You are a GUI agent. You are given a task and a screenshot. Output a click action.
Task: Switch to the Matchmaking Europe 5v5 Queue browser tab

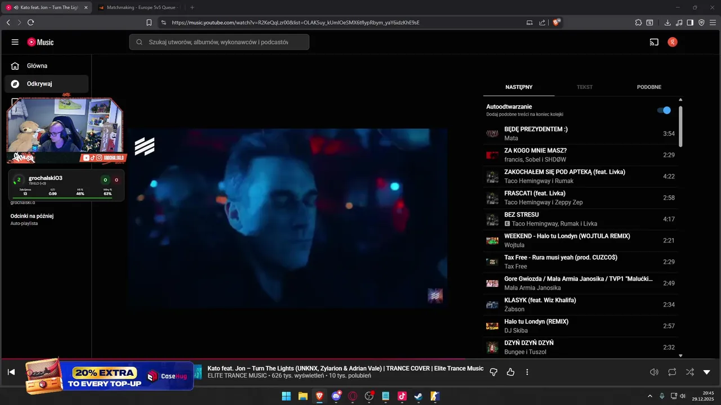click(x=140, y=7)
